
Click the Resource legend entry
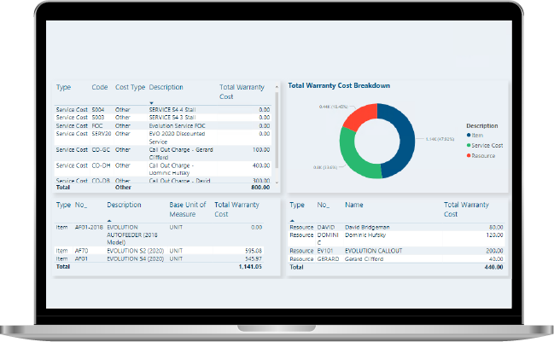click(481, 155)
